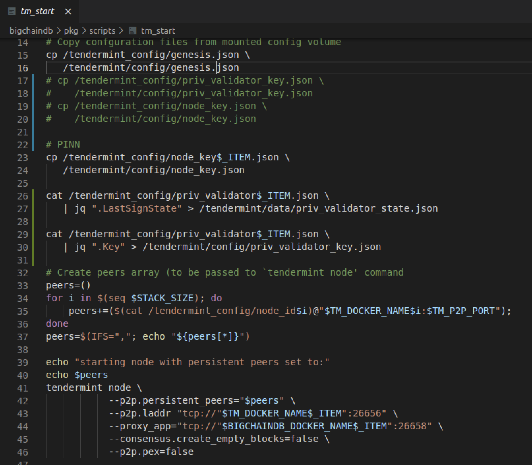This screenshot has width=532, height=465.
Task: Click line number 41 in gutter
Action: pos(23,388)
